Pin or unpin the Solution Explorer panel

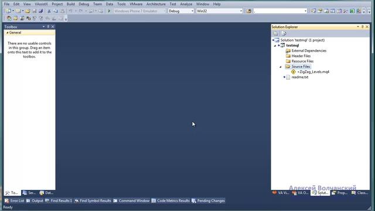pyautogui.click(x=363, y=27)
